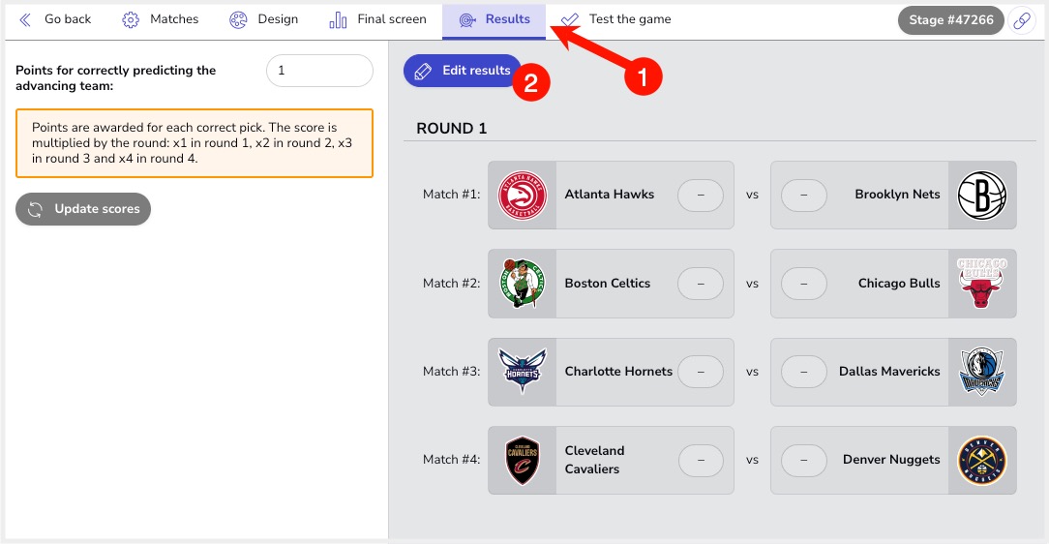This screenshot has height=544, width=1049.
Task: Click the Charlotte Hornets team logo
Action: [x=523, y=372]
